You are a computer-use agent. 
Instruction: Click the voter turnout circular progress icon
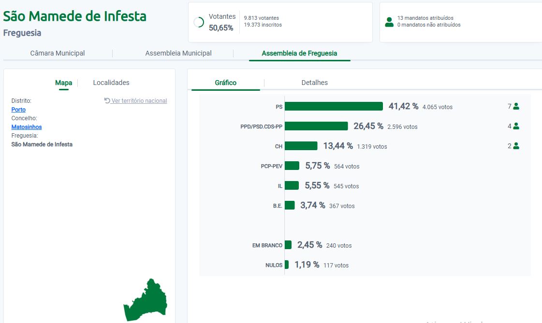(198, 22)
